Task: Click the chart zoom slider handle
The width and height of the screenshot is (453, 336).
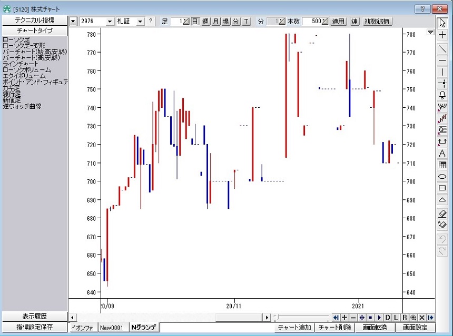Action: (276, 318)
